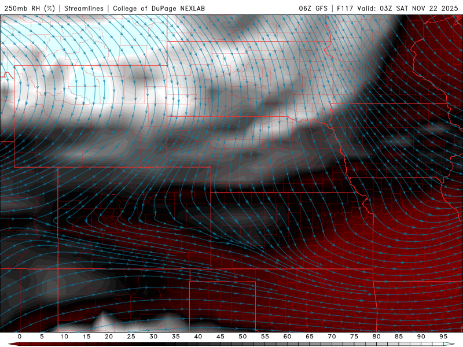Screen dimensions: 463x347
Task: Select the "10" label on color scale
Action: pyautogui.click(x=64, y=337)
